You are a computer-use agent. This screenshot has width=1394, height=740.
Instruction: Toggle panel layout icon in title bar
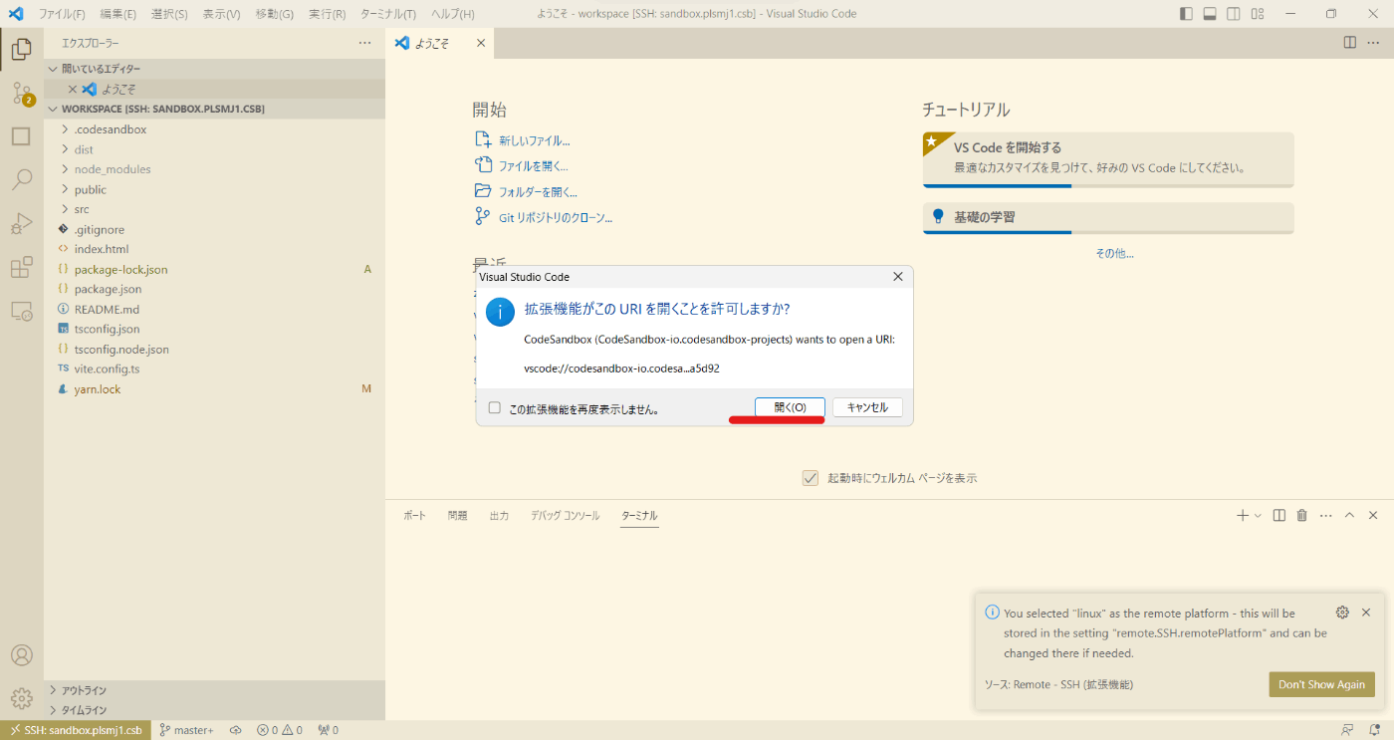tap(1210, 14)
